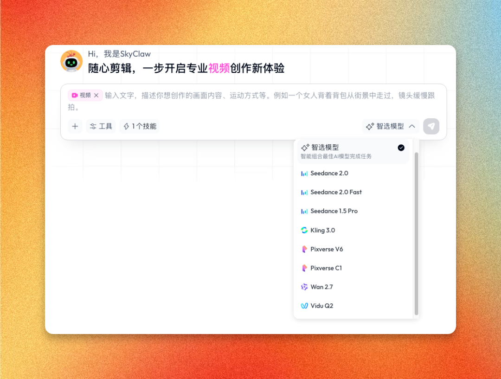
Task: Click the Wan 2.7 logo icon
Action: point(304,287)
